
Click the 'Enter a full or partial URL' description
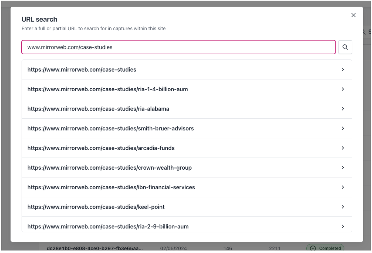[93, 29]
